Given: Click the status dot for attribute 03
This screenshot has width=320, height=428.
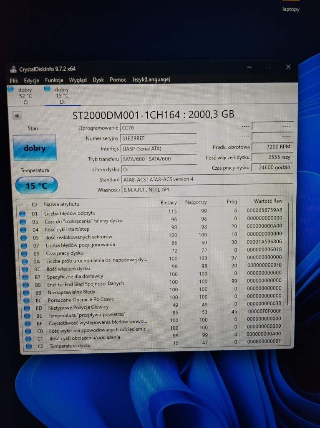Looking at the screenshot, I should coord(23,222).
